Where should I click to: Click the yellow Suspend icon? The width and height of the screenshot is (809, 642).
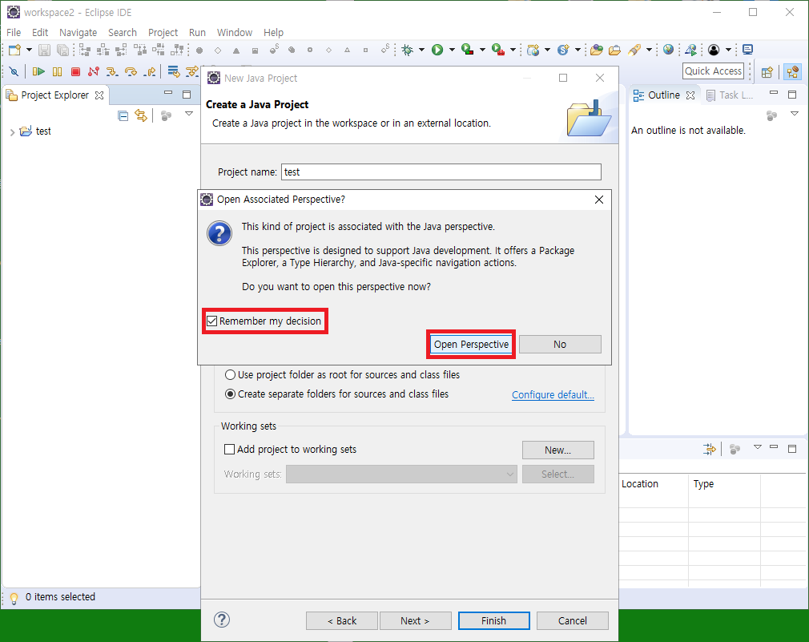57,71
